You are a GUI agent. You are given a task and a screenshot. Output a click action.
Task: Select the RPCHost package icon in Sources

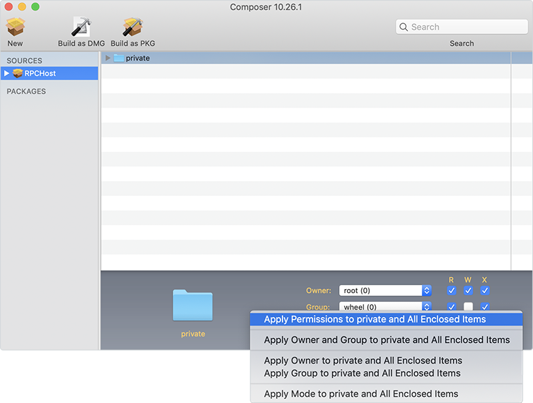pos(18,73)
